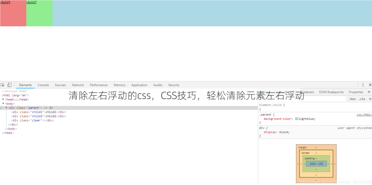This screenshot has height=185, width=372.
Task: Go to the Network tab
Action: 78,85
